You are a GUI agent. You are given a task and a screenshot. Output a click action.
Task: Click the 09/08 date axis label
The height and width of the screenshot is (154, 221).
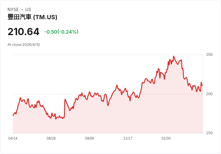click(89, 138)
